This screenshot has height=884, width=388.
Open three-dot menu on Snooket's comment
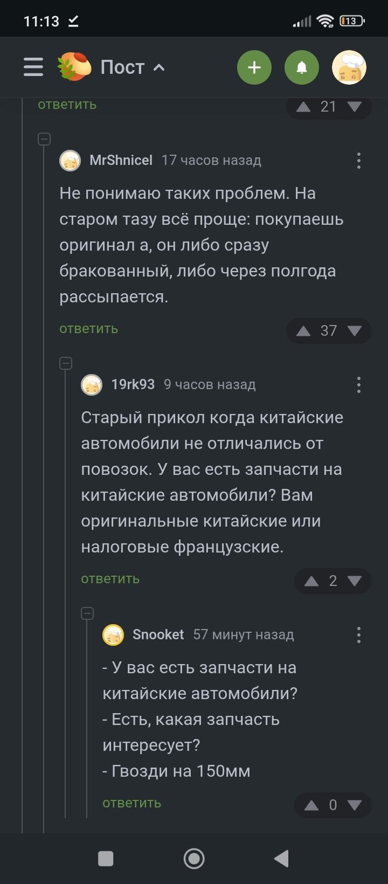(x=359, y=635)
